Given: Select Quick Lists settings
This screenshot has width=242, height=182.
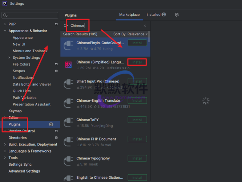Looking at the screenshot, I should pyautogui.click(x=22, y=91).
